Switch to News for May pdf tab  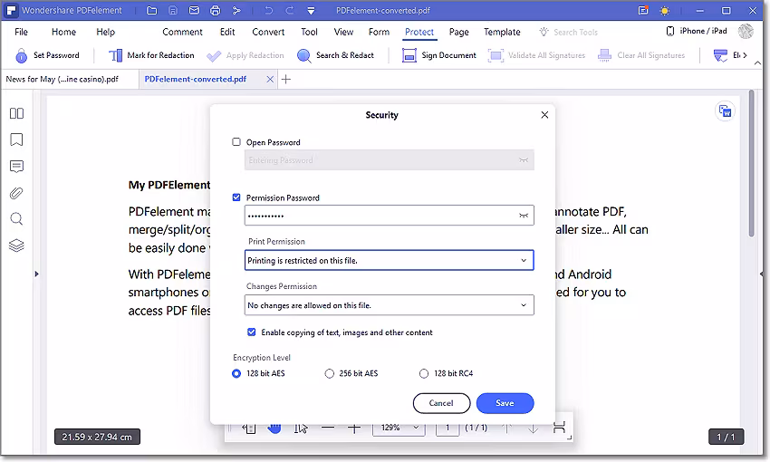click(63, 79)
